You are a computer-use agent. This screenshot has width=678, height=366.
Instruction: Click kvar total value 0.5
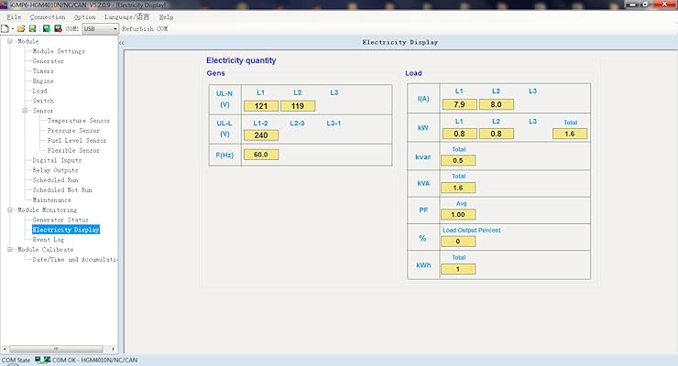(x=458, y=160)
